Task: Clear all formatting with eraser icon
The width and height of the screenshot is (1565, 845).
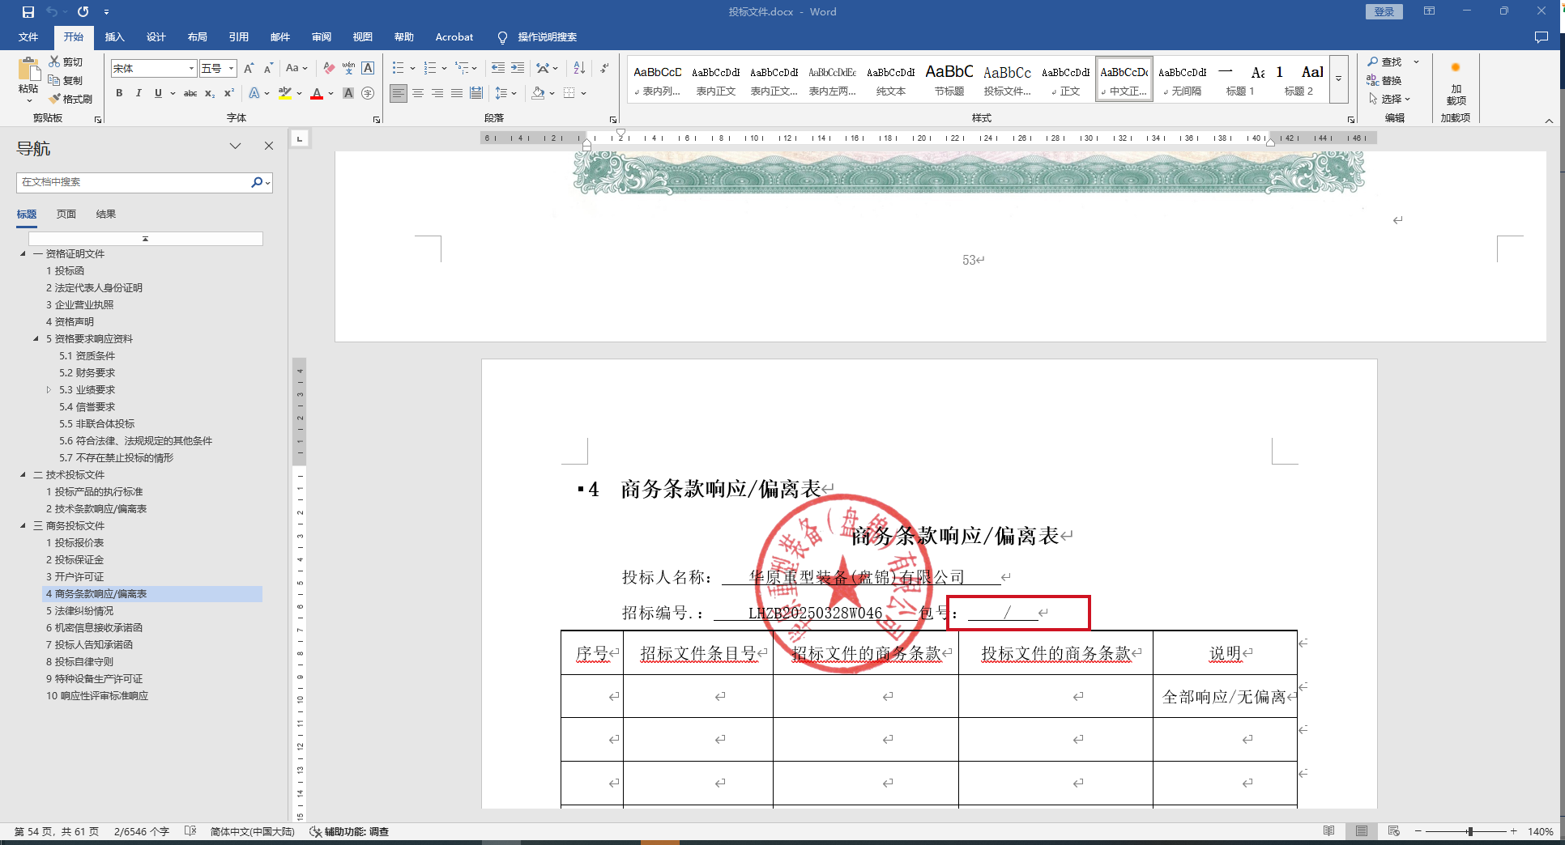Action: [329, 68]
